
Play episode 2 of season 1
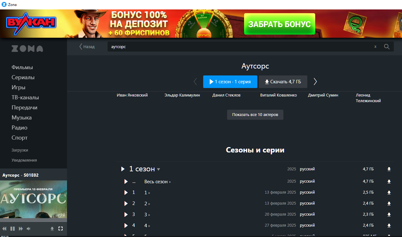tap(126, 204)
